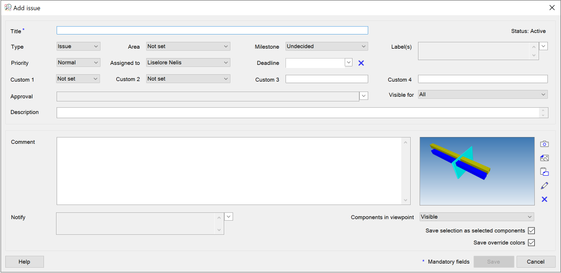The image size is (561, 273).
Task: Click the pencil edit image icon
Action: tap(544, 186)
